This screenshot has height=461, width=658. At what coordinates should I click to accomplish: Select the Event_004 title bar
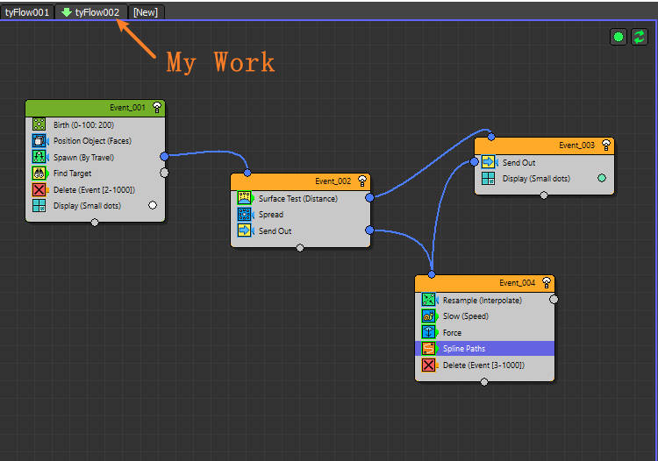point(484,283)
